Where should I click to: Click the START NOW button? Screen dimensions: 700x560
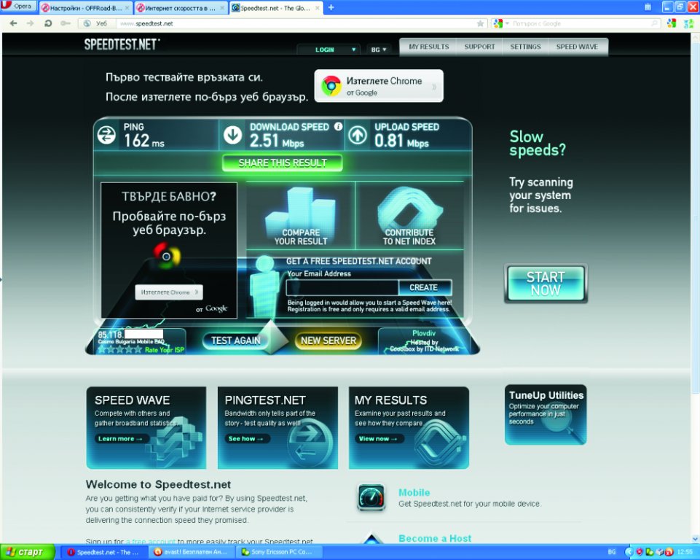click(546, 284)
